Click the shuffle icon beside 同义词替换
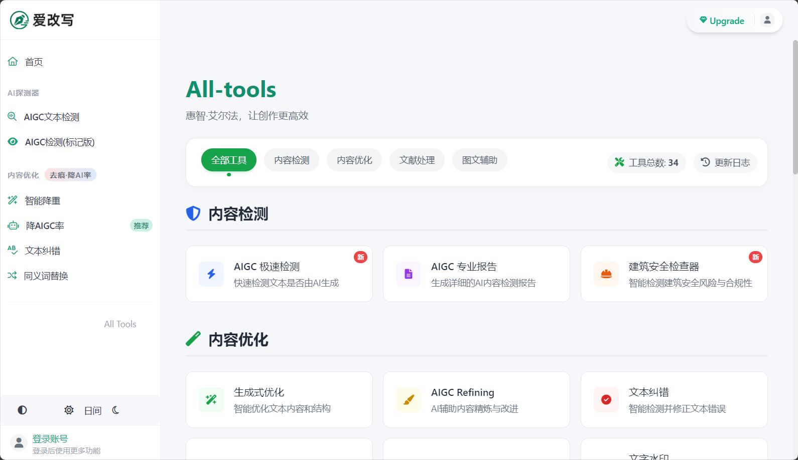Viewport: 798px width, 460px height. coord(12,275)
